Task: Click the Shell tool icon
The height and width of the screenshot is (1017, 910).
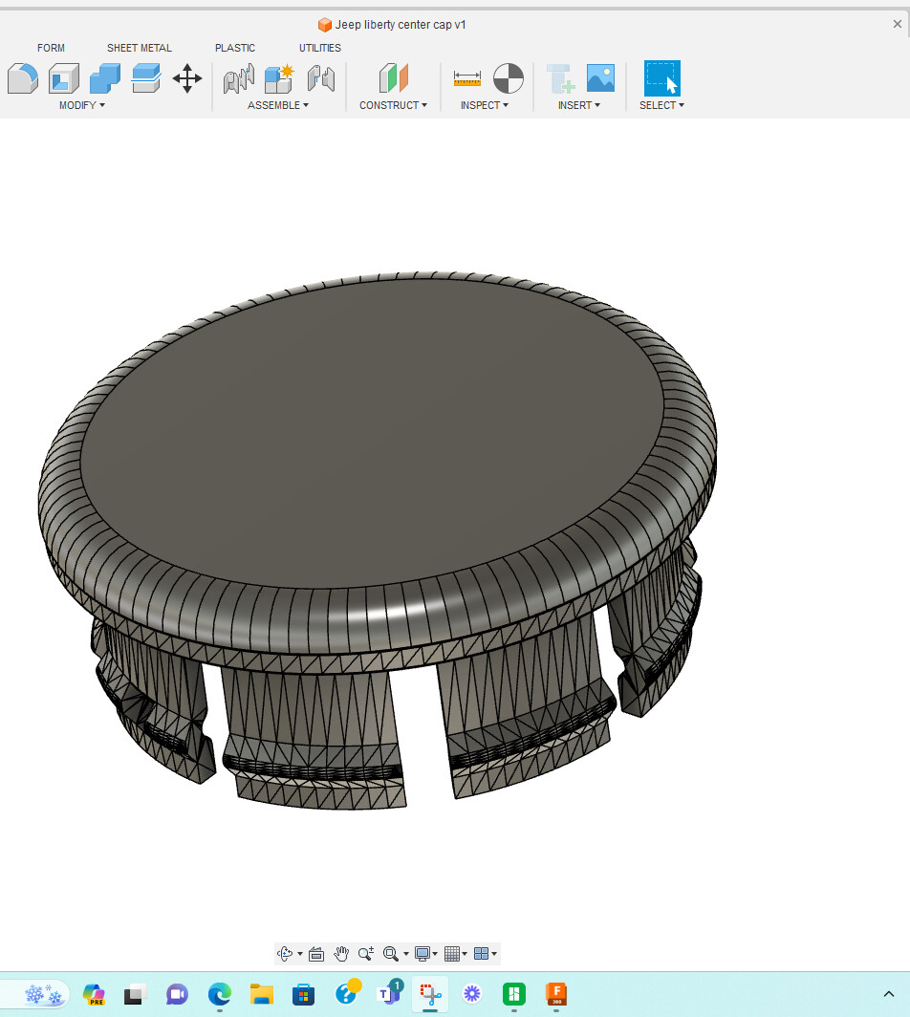Action: pyautogui.click(x=64, y=78)
